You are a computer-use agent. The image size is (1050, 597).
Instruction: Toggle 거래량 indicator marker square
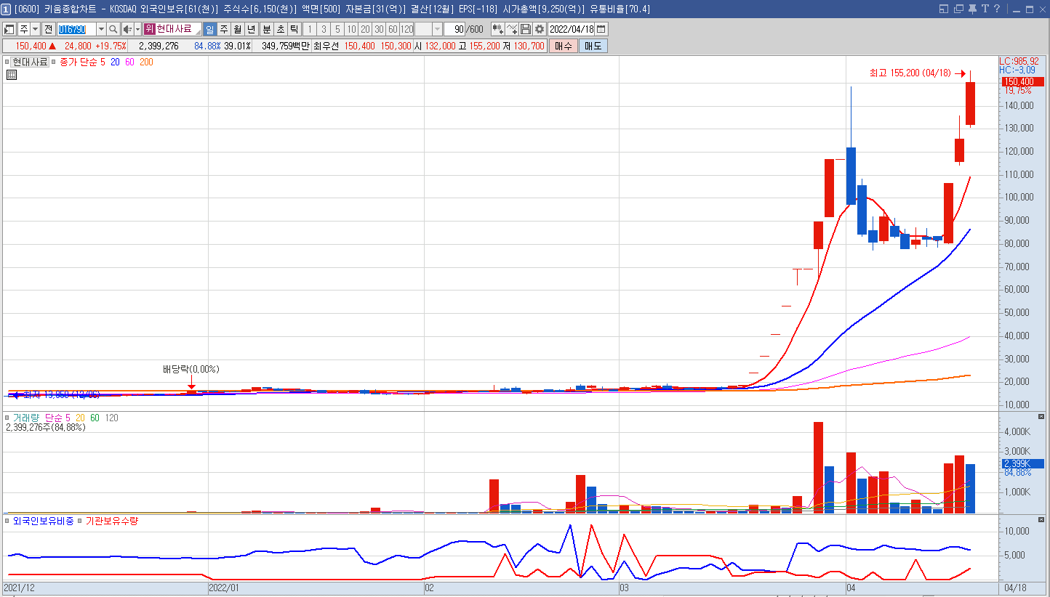tap(7, 418)
